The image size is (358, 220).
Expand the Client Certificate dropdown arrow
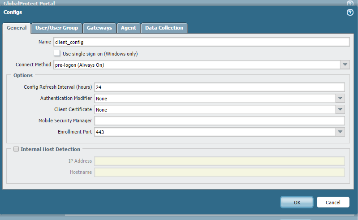coord(340,109)
